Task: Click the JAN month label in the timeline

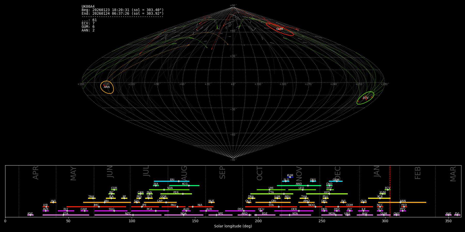Action: click(x=377, y=171)
